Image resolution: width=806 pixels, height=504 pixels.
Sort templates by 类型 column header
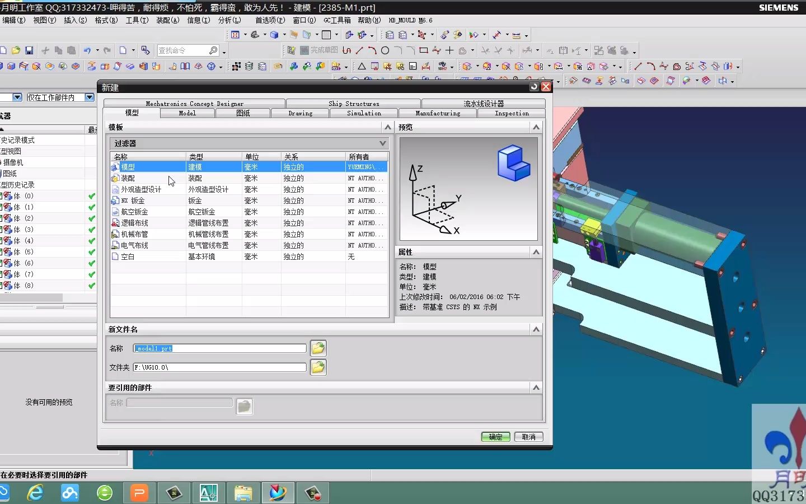click(x=214, y=157)
